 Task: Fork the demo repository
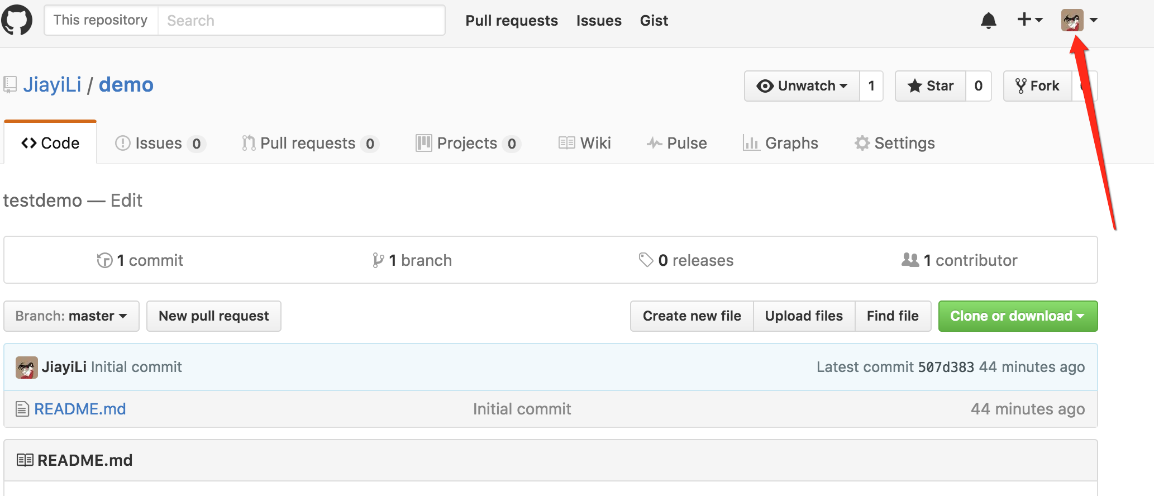(1037, 86)
